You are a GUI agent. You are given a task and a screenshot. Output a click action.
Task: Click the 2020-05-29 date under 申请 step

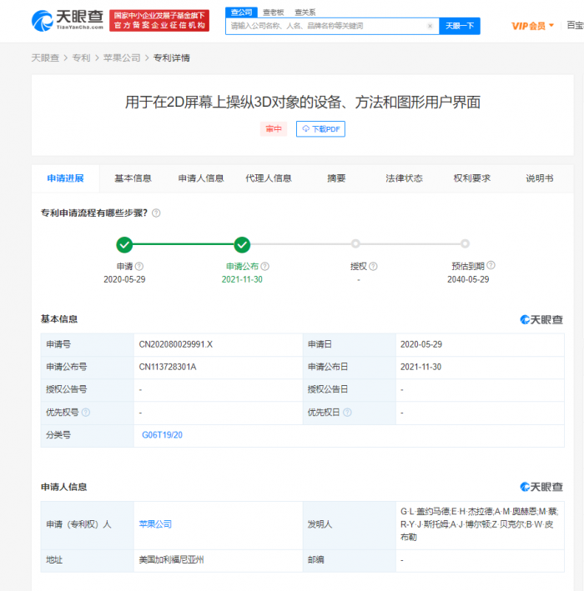124,280
